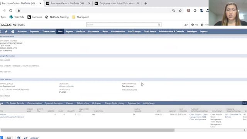Click the forward navigation arrow
Screen dimensions: 247x139
tap(4, 10)
